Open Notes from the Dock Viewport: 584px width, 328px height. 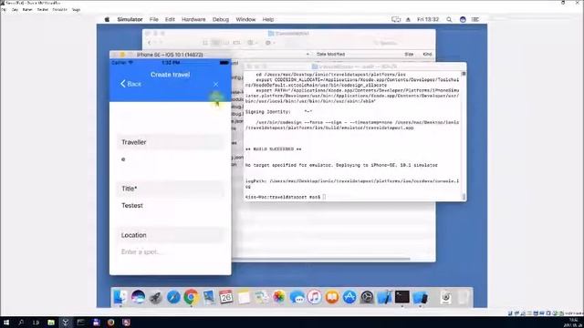[244, 297]
